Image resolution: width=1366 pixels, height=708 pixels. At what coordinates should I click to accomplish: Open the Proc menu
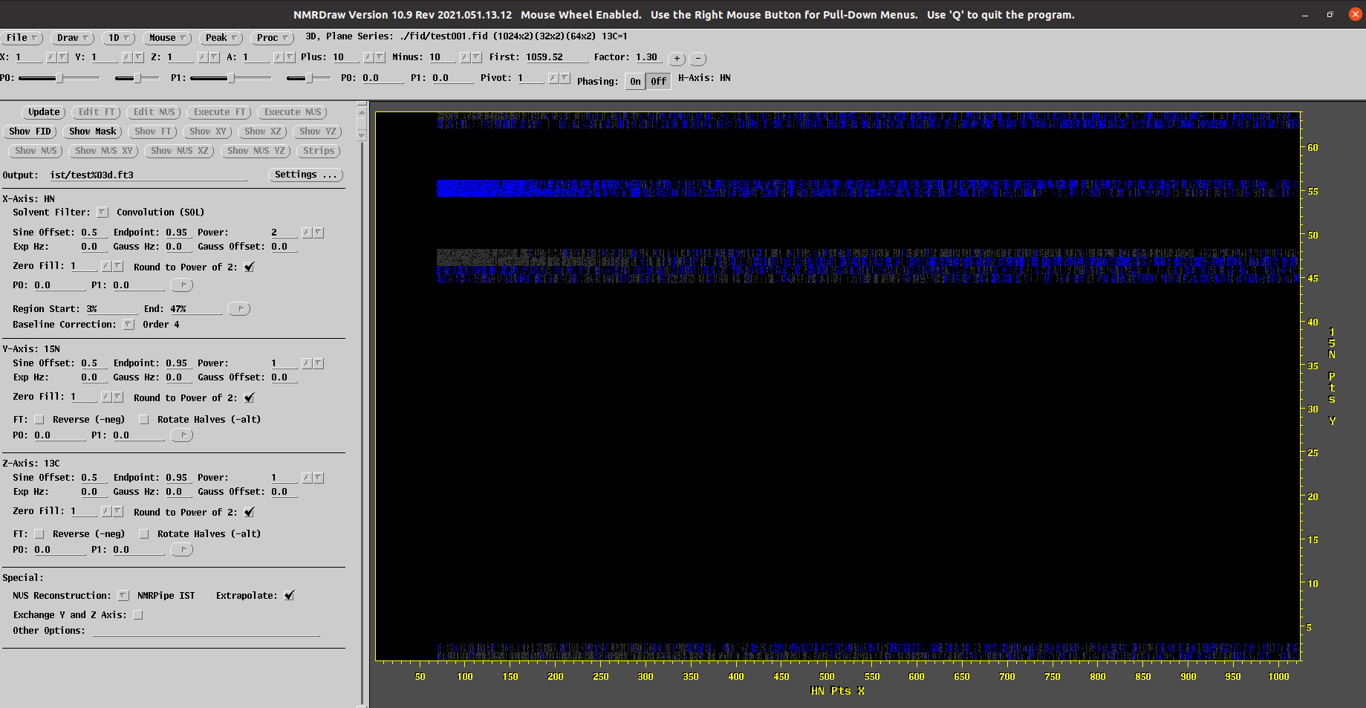[x=272, y=38]
